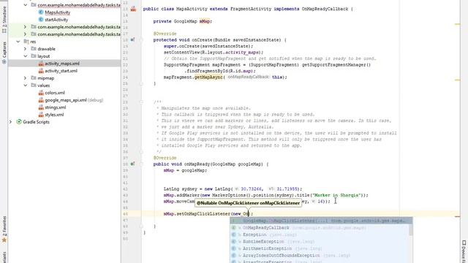Expand the drawable folder
468x263 pixels.
pos(26,49)
